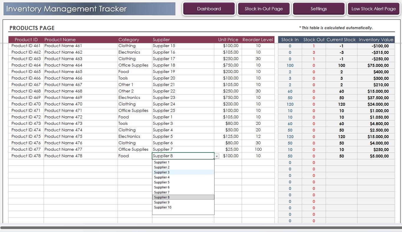
Task: Choose Supplier 1 from the dropdown list
Action: pos(183,162)
